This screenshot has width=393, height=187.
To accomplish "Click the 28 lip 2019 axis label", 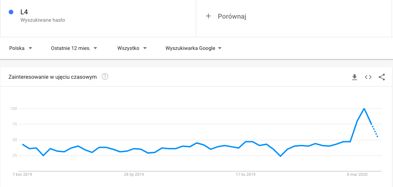I will [x=134, y=174].
